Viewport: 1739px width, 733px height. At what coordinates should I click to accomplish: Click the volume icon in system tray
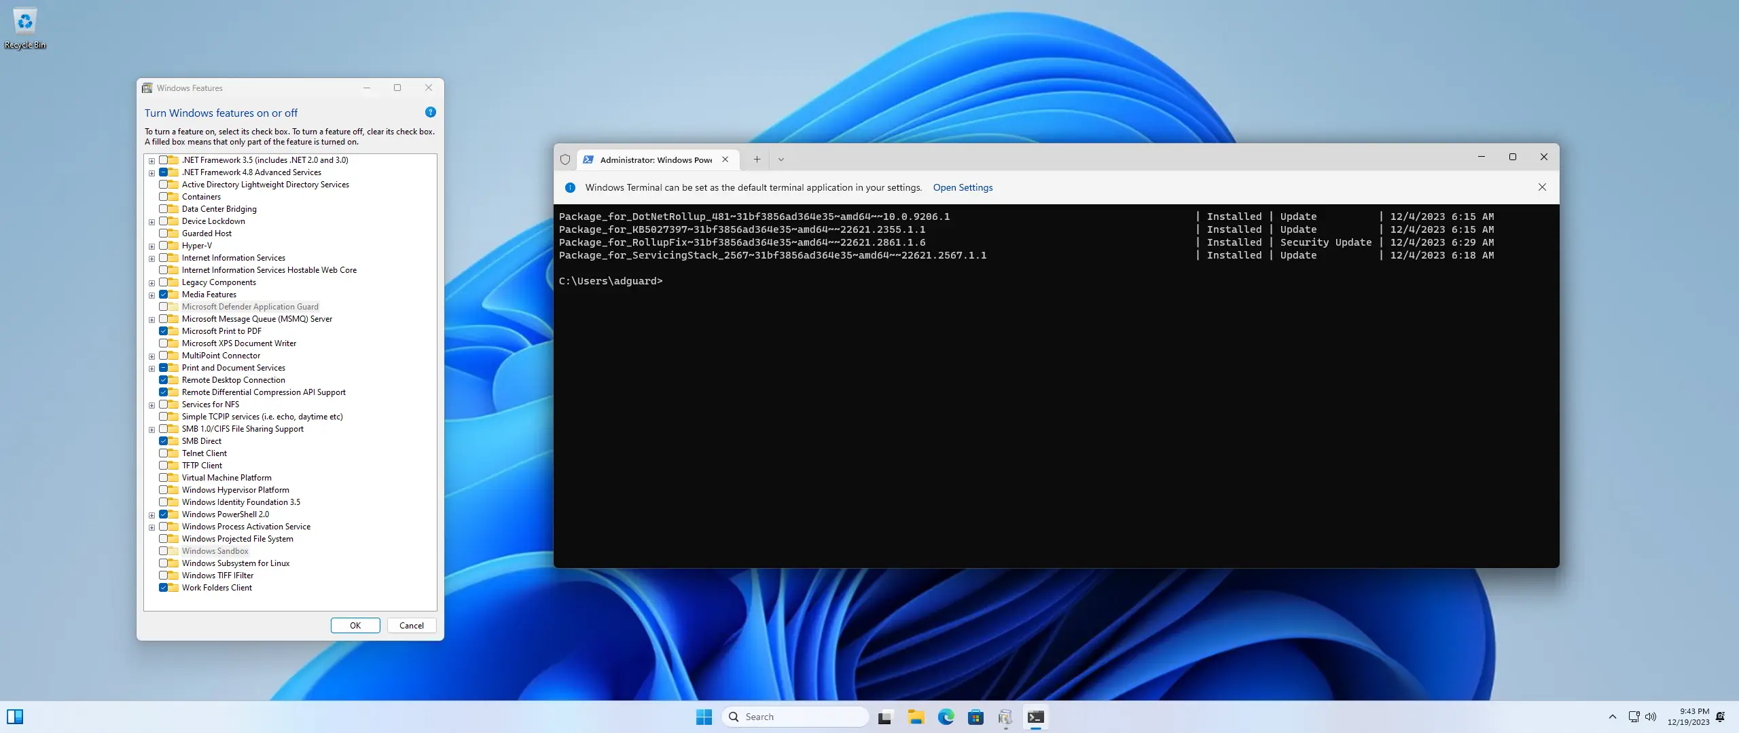(1651, 717)
